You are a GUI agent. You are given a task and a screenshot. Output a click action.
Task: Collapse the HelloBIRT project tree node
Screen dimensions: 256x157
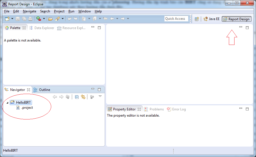7,103
